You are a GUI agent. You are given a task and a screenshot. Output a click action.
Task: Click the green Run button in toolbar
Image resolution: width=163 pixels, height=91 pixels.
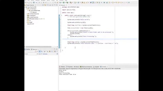coord(64,3)
